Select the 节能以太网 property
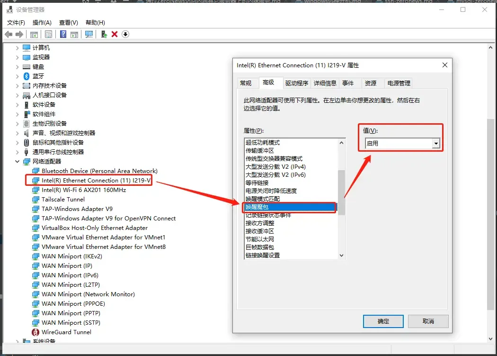 [x=259, y=239]
